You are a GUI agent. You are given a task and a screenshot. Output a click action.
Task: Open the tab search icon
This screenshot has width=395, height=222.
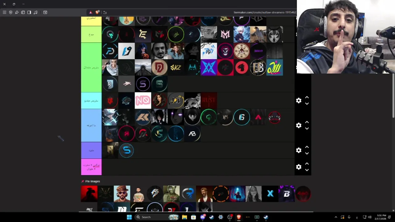point(45,12)
